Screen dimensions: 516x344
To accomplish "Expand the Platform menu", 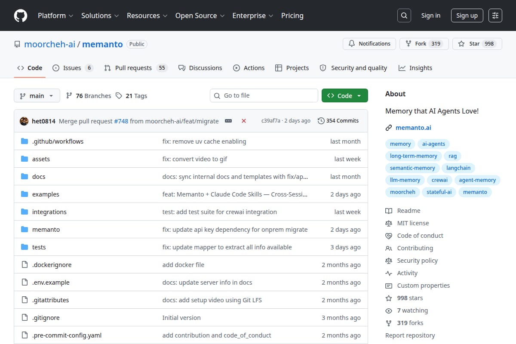I will coord(55,15).
